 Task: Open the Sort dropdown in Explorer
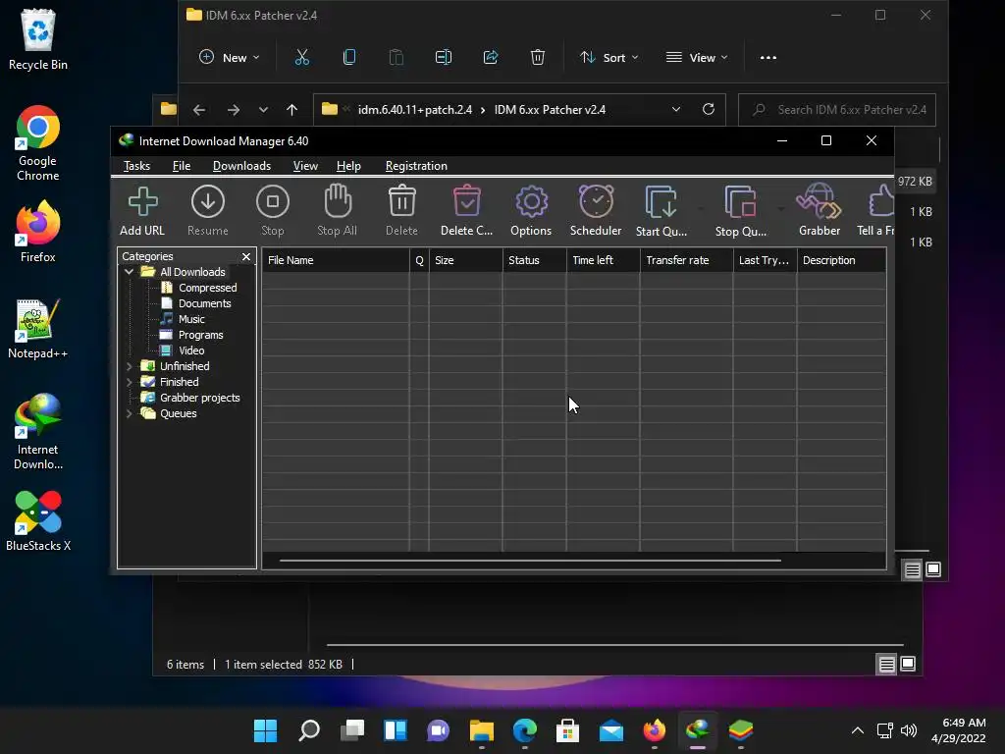(608, 58)
